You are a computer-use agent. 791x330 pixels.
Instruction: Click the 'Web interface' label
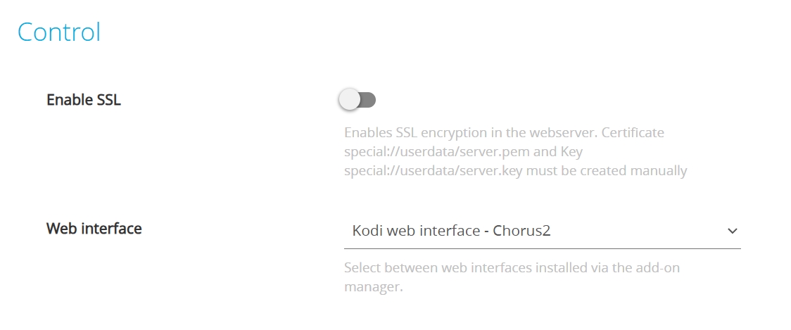pyautogui.click(x=94, y=229)
